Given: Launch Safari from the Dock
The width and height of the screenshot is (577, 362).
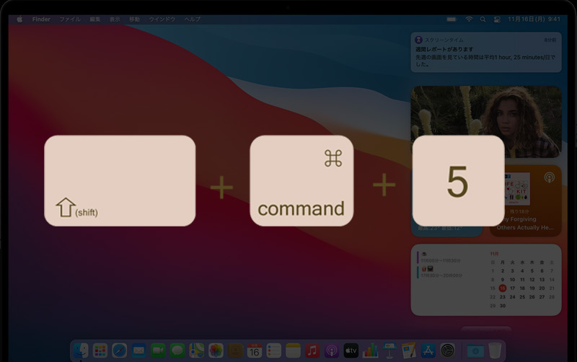Looking at the screenshot, I should [x=119, y=350].
